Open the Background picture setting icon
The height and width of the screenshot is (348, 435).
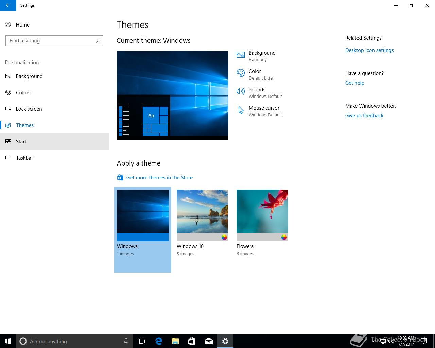point(241,55)
